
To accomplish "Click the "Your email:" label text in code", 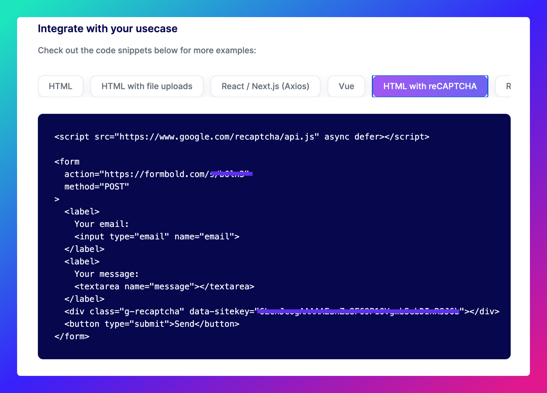I will [x=101, y=224].
